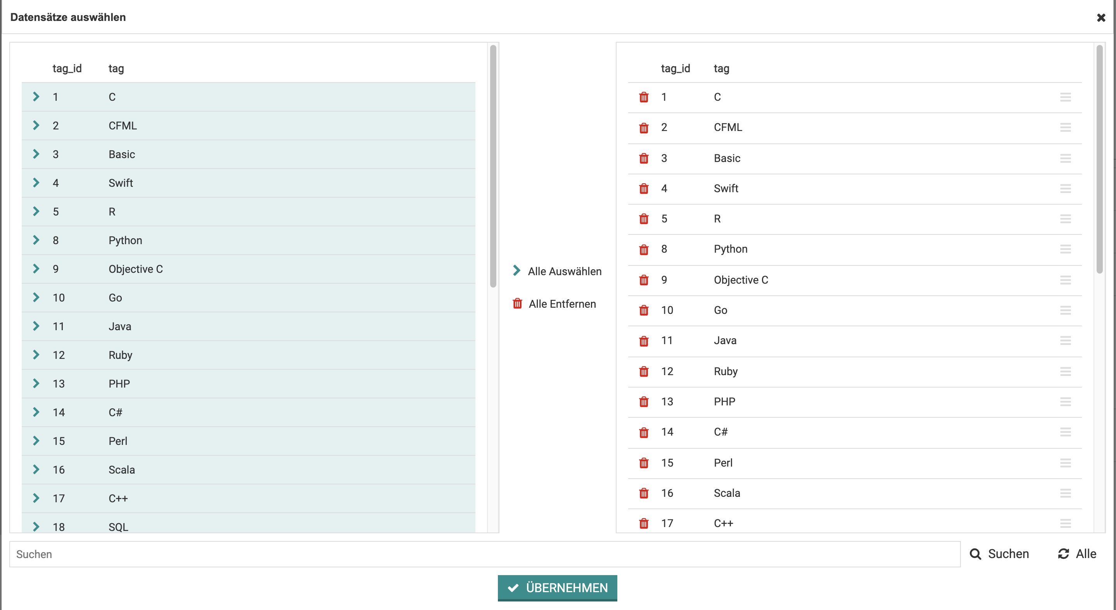
Task: Select the Java row in left list
Action: tap(248, 326)
